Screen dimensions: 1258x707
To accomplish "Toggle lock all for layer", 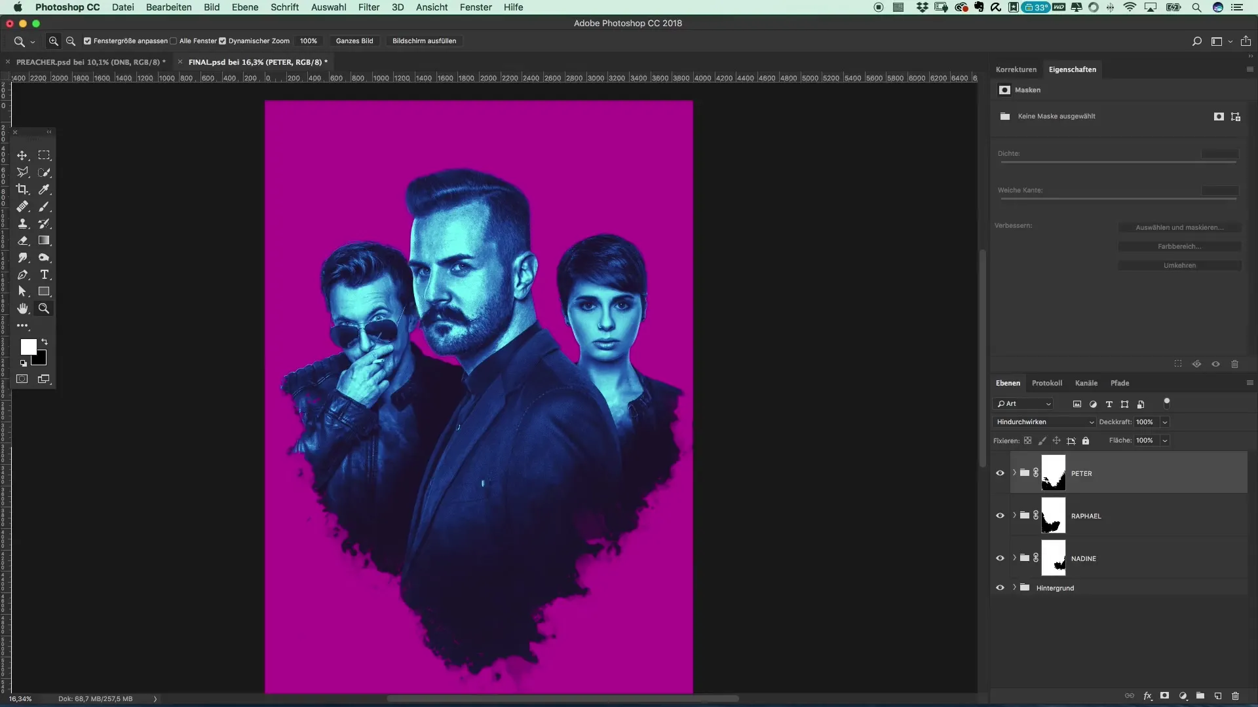I will tap(1086, 441).
